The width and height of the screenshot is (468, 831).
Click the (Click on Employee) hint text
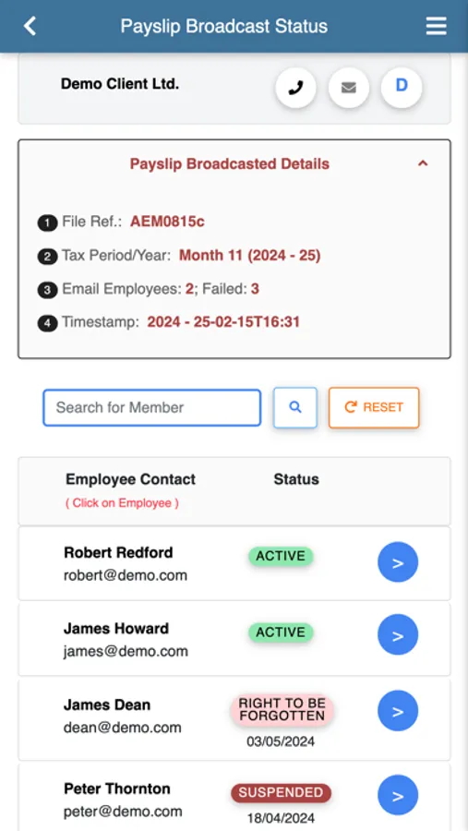pyautogui.click(x=122, y=503)
